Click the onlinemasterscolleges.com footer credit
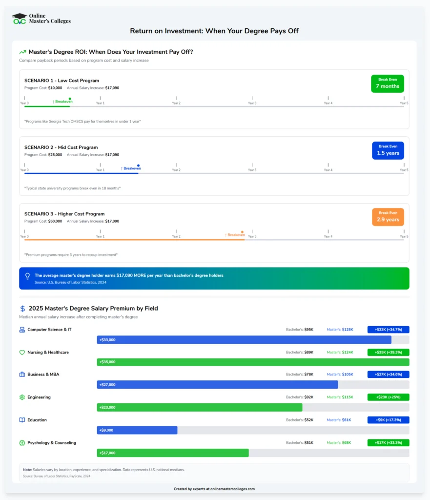430x500 pixels. click(214, 489)
